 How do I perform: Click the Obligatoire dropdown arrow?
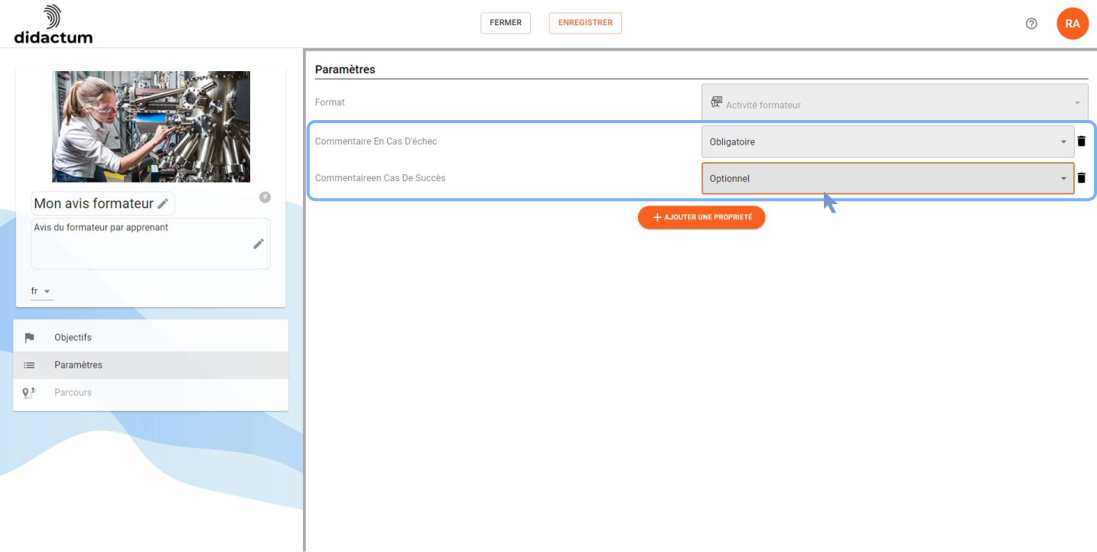[x=1063, y=142]
